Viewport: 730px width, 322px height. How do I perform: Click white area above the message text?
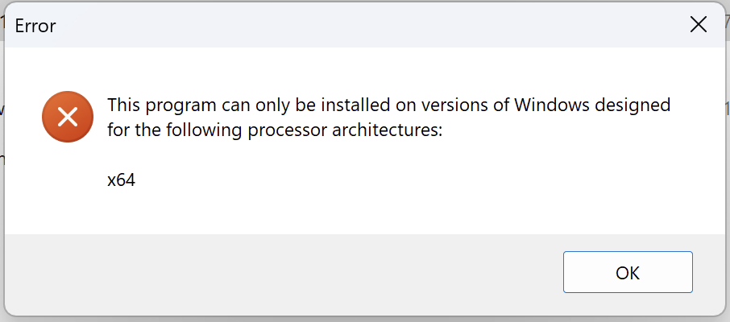click(x=363, y=70)
